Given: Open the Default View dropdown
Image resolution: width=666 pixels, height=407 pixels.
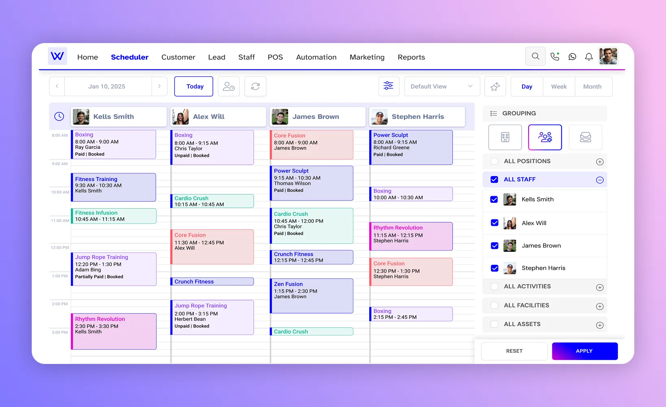Looking at the screenshot, I should click(x=442, y=86).
